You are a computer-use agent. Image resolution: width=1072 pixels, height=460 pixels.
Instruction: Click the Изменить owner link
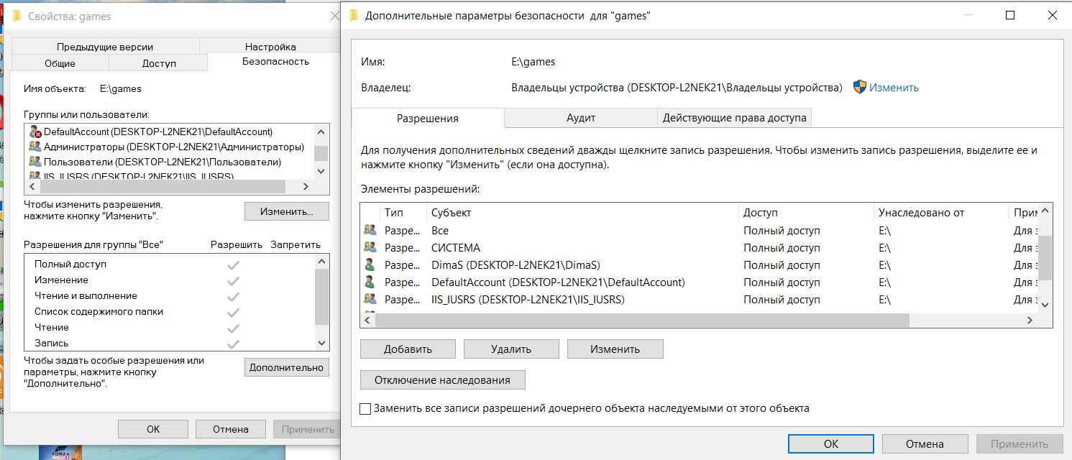click(894, 88)
